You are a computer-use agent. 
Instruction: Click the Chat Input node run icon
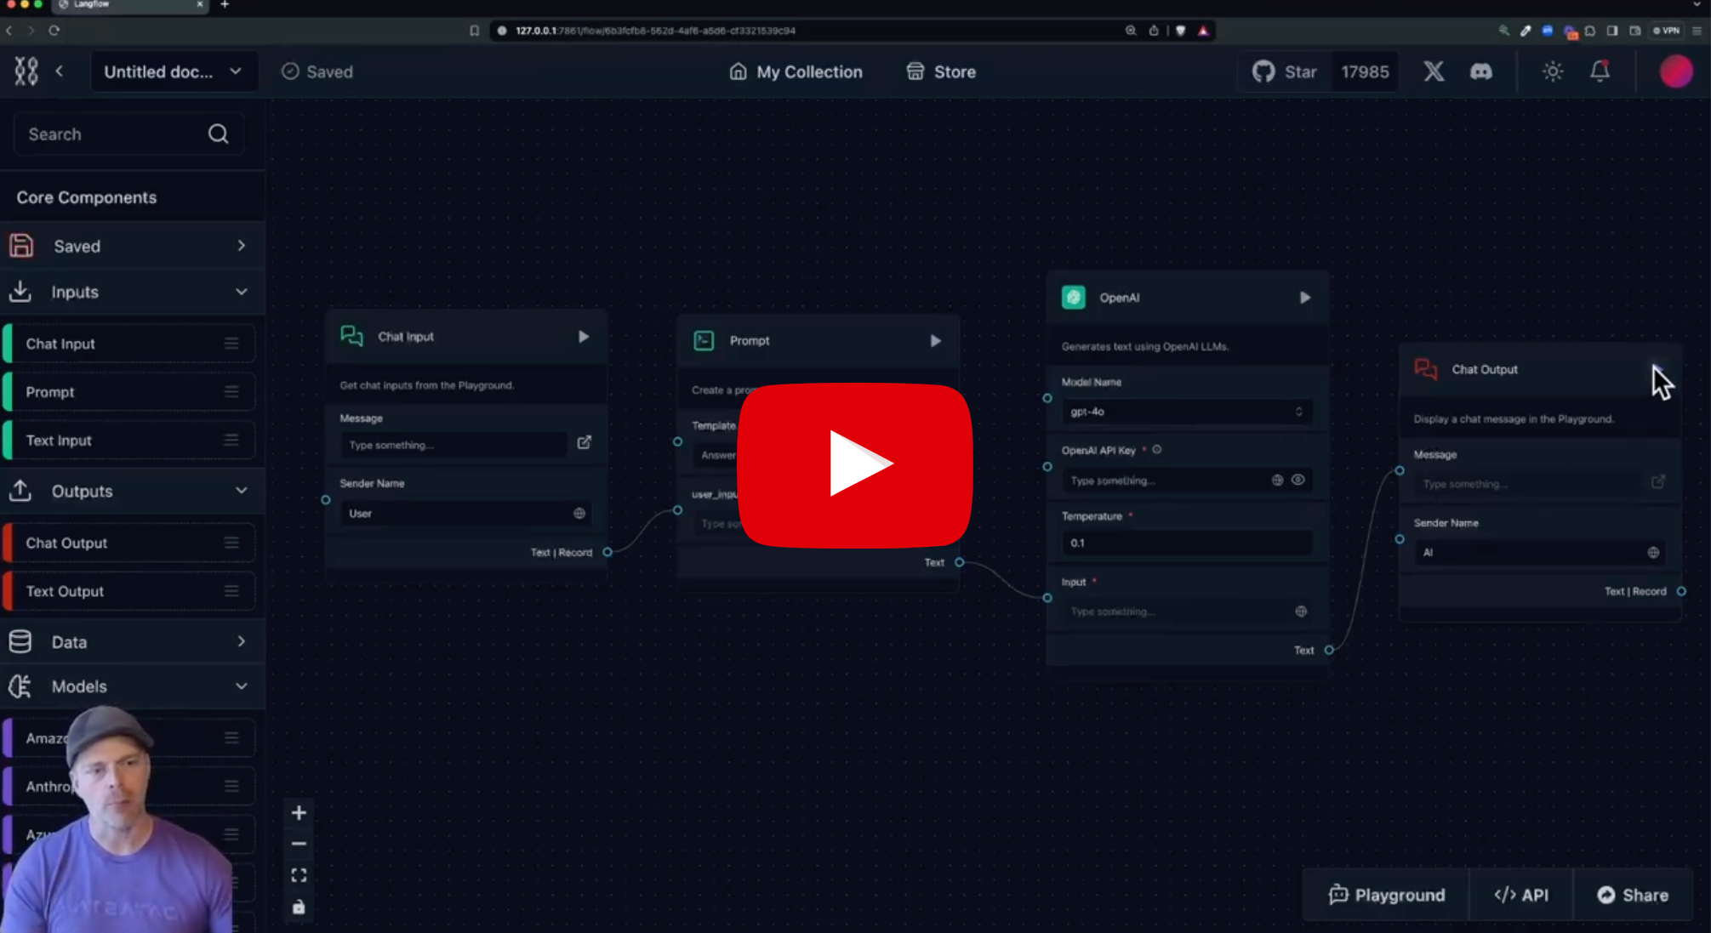[x=584, y=337]
